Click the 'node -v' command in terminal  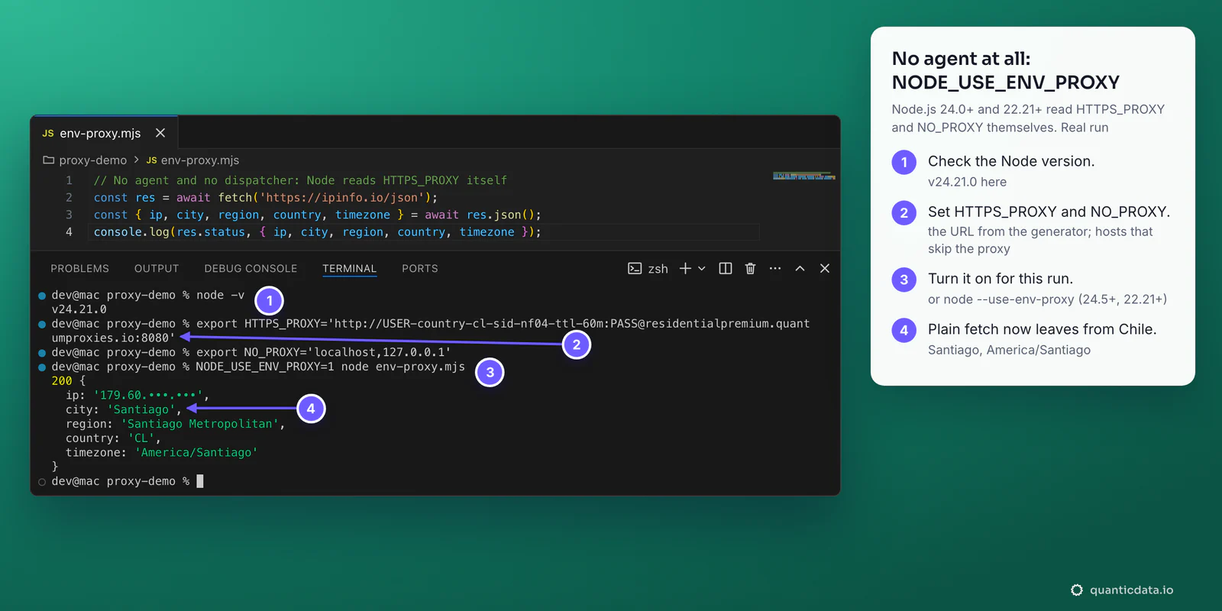pos(220,295)
